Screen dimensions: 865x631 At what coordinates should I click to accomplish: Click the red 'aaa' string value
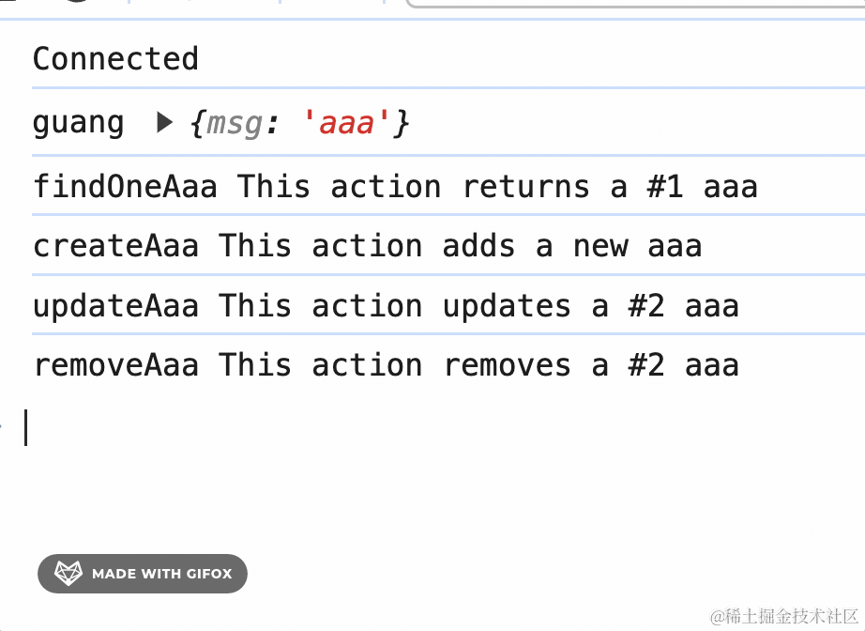(x=347, y=123)
